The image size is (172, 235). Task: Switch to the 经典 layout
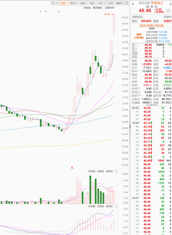(111, 3)
